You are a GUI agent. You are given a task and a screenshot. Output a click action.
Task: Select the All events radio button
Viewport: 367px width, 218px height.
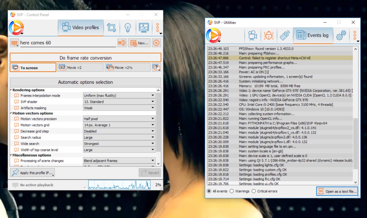[209, 191]
